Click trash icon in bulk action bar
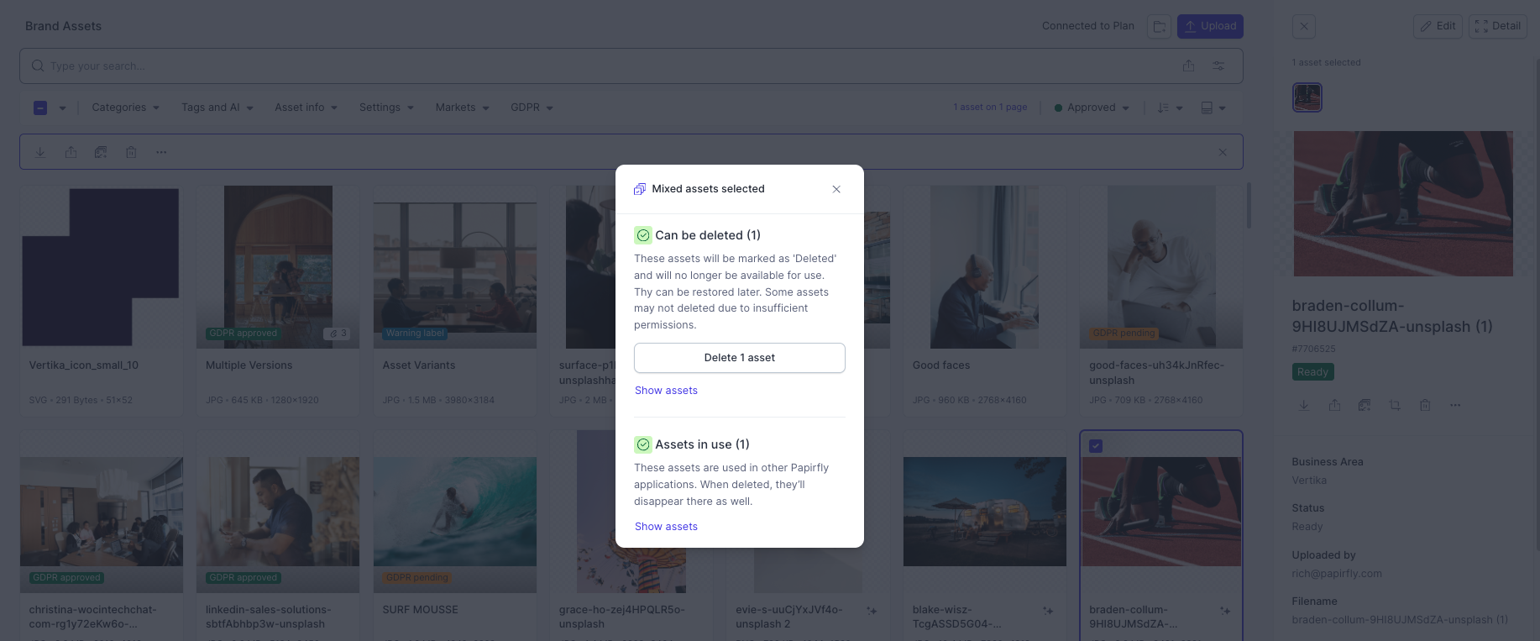This screenshot has height=641, width=1540. pyautogui.click(x=131, y=152)
